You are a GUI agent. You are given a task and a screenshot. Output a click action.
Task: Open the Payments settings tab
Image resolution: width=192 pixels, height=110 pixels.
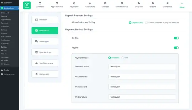point(45,30)
